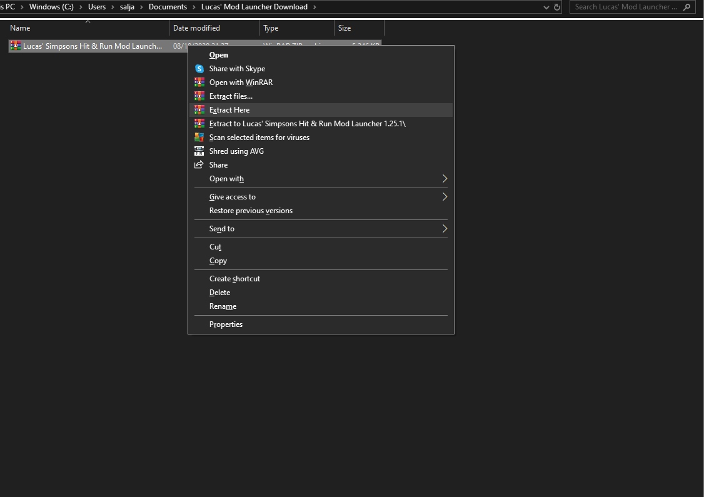Click WinRAR icon beside Extract to Lucas' folder
704x497 pixels.
(x=199, y=123)
